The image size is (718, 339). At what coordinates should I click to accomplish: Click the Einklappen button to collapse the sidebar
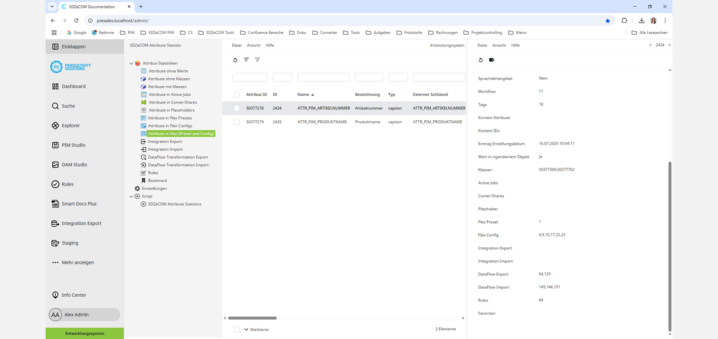pyautogui.click(x=74, y=46)
